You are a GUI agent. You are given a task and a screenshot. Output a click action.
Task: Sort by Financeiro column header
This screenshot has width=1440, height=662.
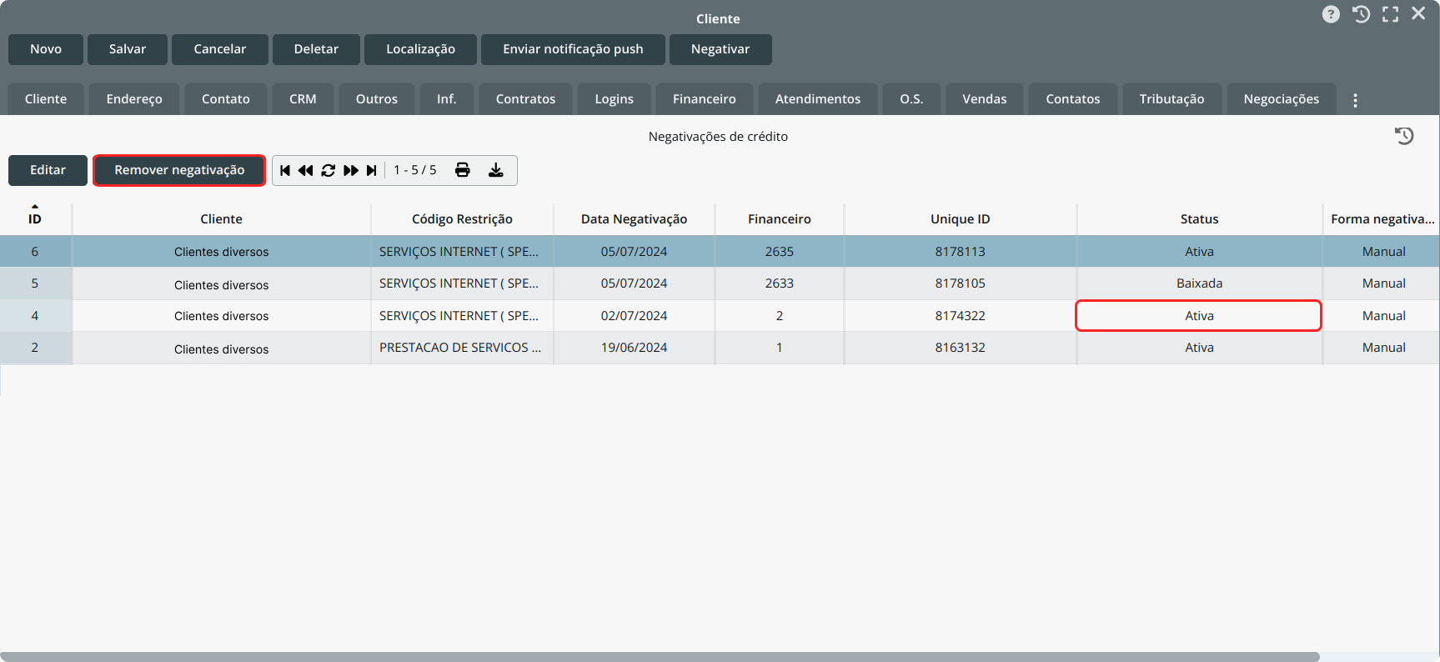coord(780,218)
